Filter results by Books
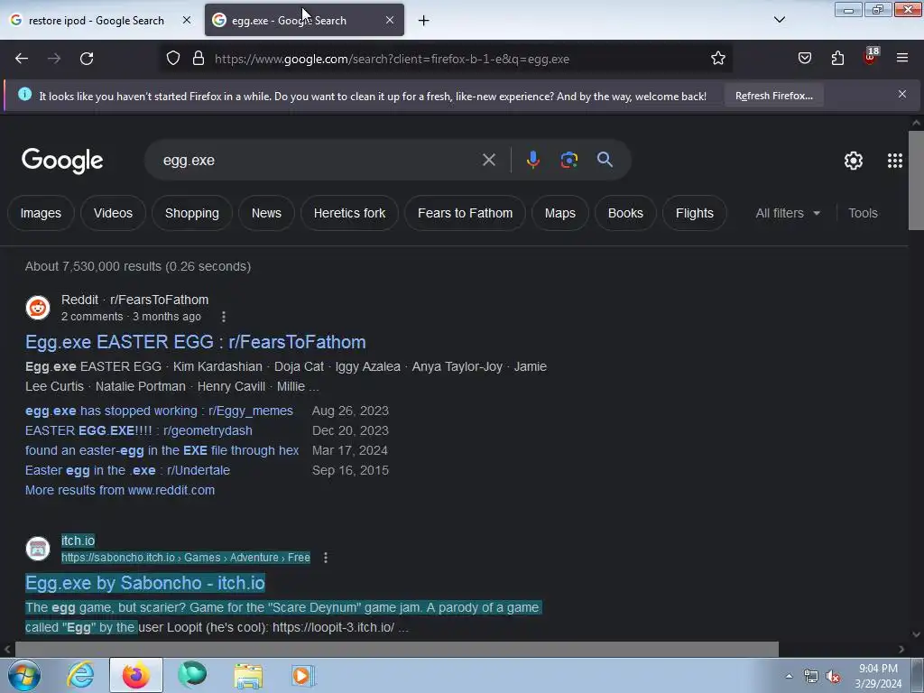The height and width of the screenshot is (693, 924). coord(625,213)
